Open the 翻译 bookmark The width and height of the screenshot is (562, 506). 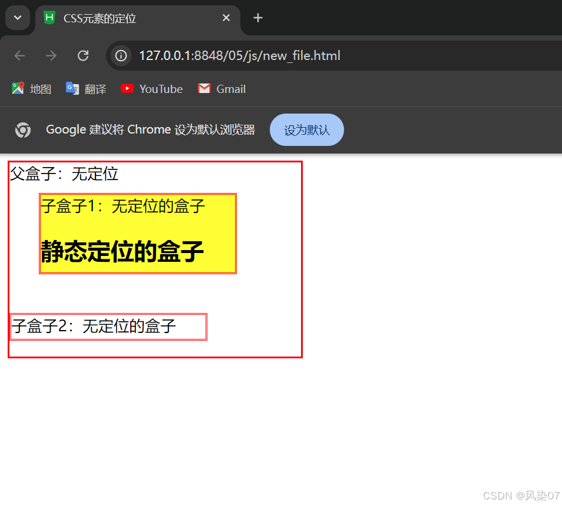(x=86, y=89)
